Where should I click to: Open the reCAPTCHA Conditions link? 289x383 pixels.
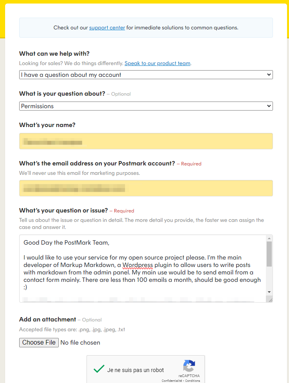coord(193,381)
